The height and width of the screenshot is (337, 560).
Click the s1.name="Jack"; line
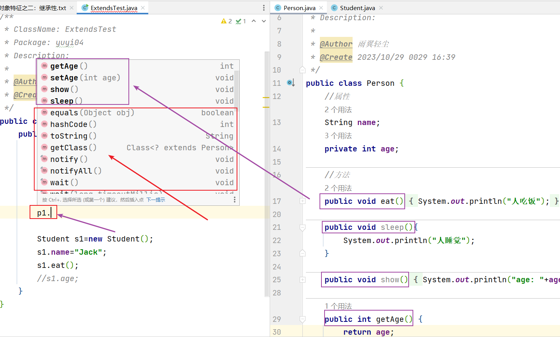[x=72, y=252]
